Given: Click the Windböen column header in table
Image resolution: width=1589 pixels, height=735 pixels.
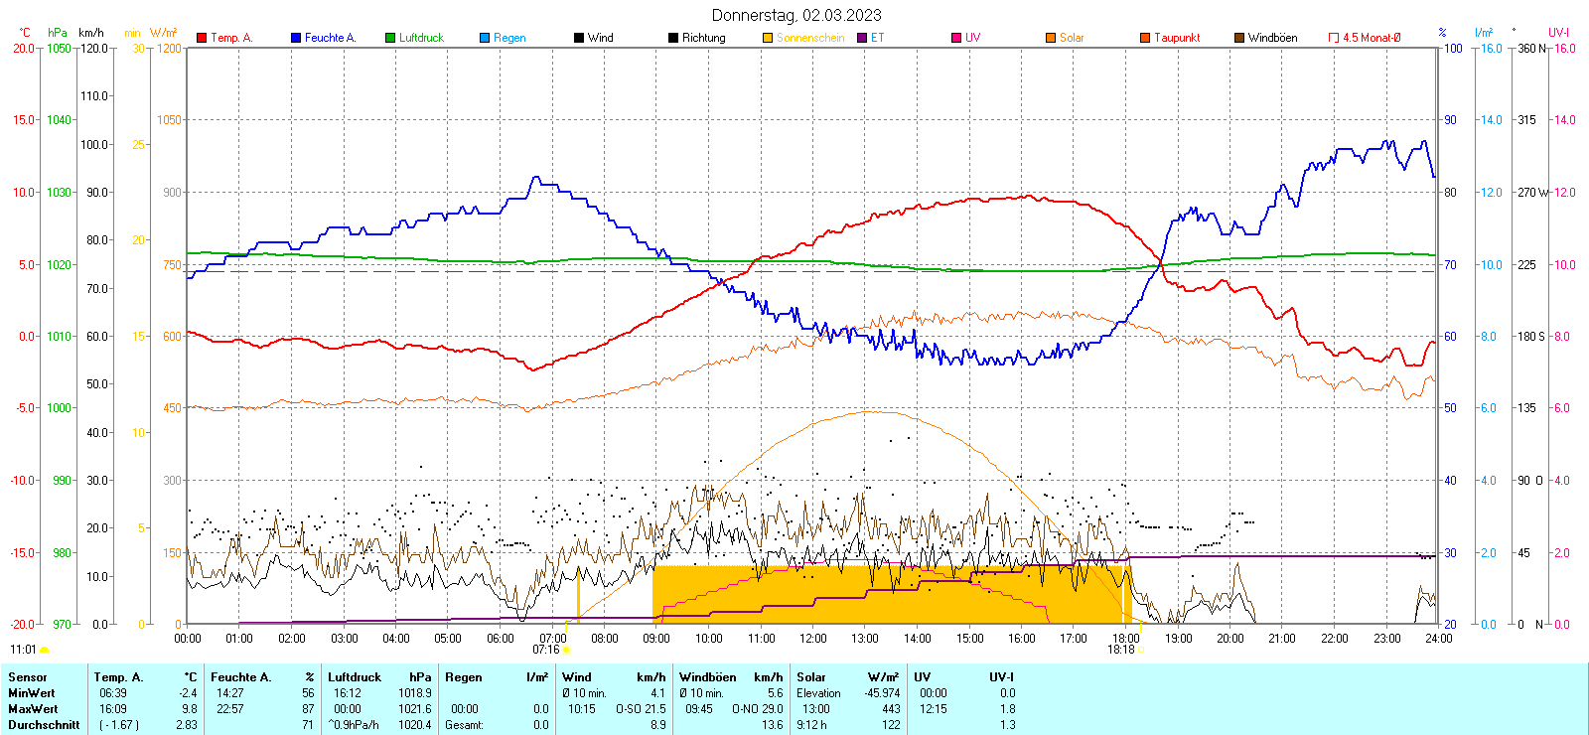Looking at the screenshot, I should (708, 677).
